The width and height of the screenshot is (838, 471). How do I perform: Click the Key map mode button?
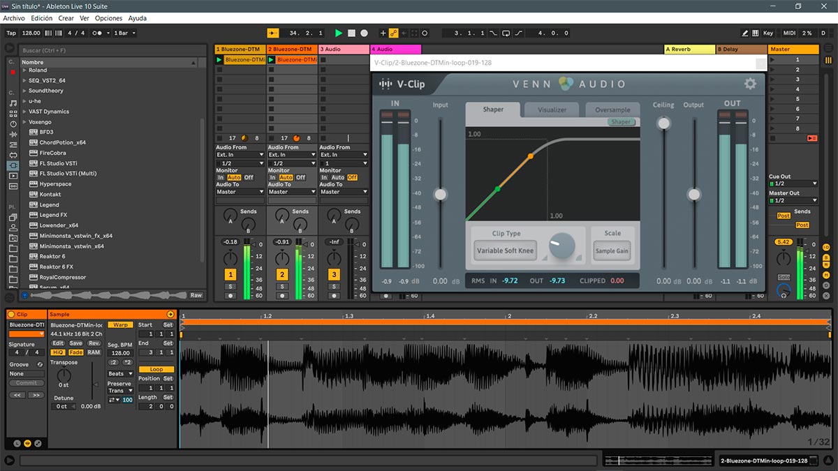point(768,33)
